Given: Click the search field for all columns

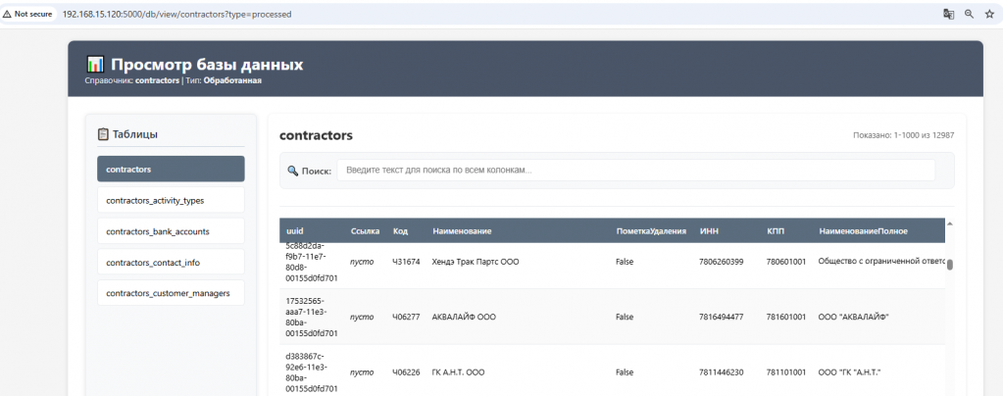Looking at the screenshot, I should click(x=635, y=171).
